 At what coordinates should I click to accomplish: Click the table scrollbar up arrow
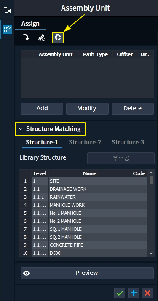[x=151, y=173]
